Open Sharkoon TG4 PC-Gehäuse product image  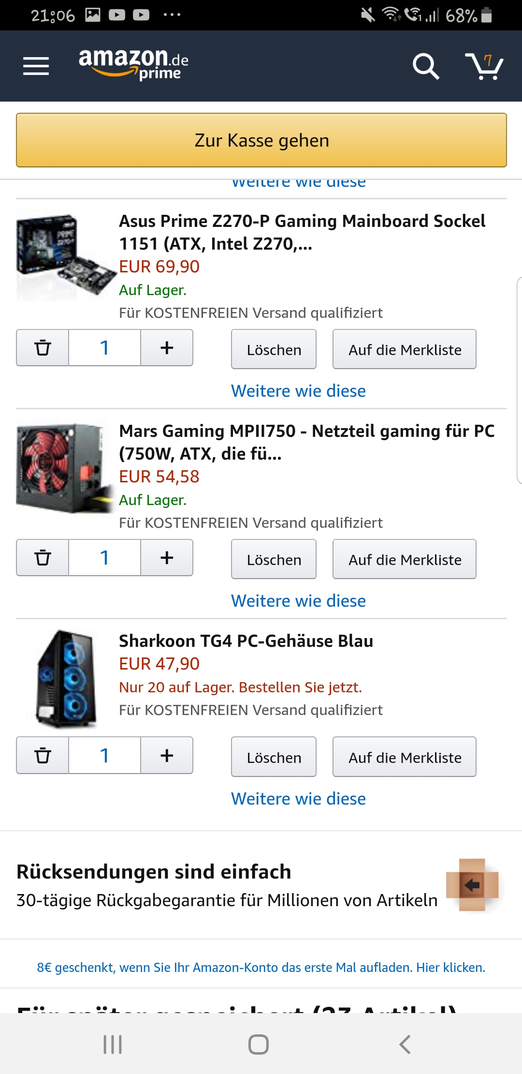click(66, 679)
